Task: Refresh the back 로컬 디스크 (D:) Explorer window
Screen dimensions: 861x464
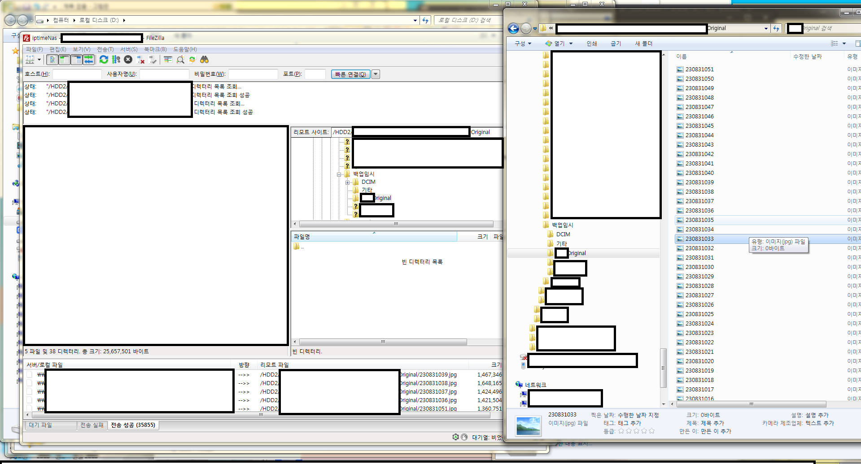Action: coord(425,20)
